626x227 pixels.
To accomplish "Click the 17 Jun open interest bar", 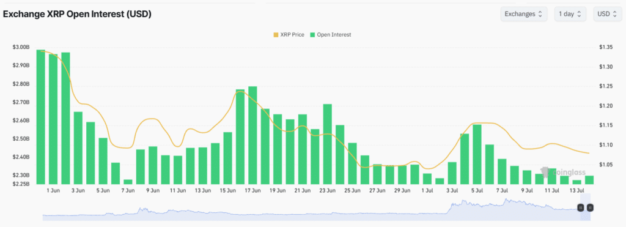I will point(252,135).
